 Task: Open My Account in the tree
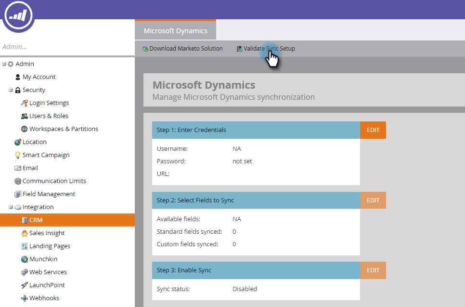[39, 77]
